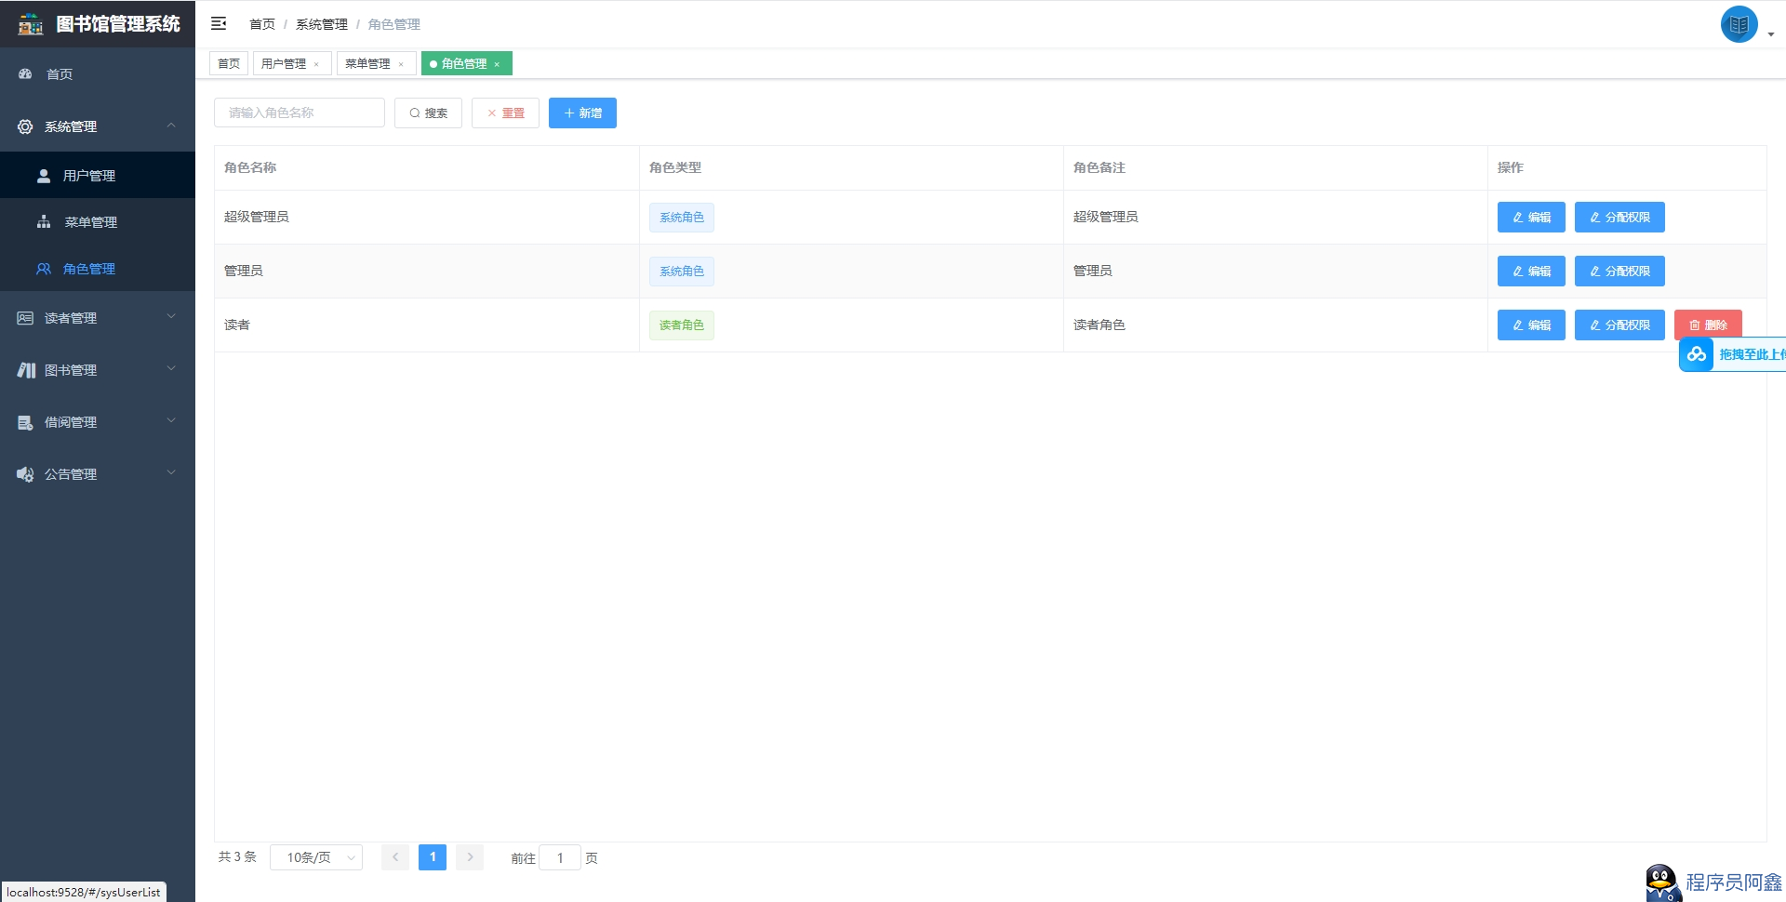Edit the 管理员 role row

click(x=1531, y=272)
